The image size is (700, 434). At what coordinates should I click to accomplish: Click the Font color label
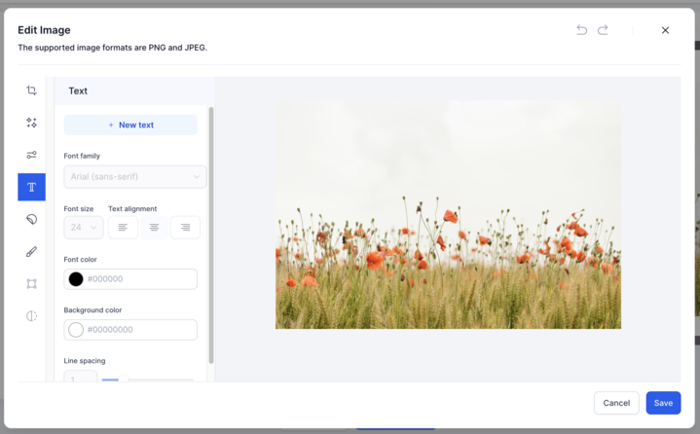pos(80,259)
